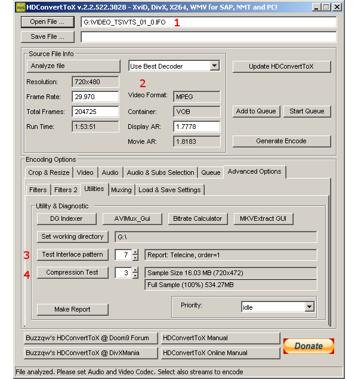
Task: Select the Utilities sub-tab
Action: (x=94, y=189)
